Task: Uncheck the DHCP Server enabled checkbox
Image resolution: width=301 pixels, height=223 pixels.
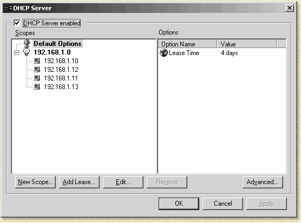Action: pyautogui.click(x=17, y=23)
